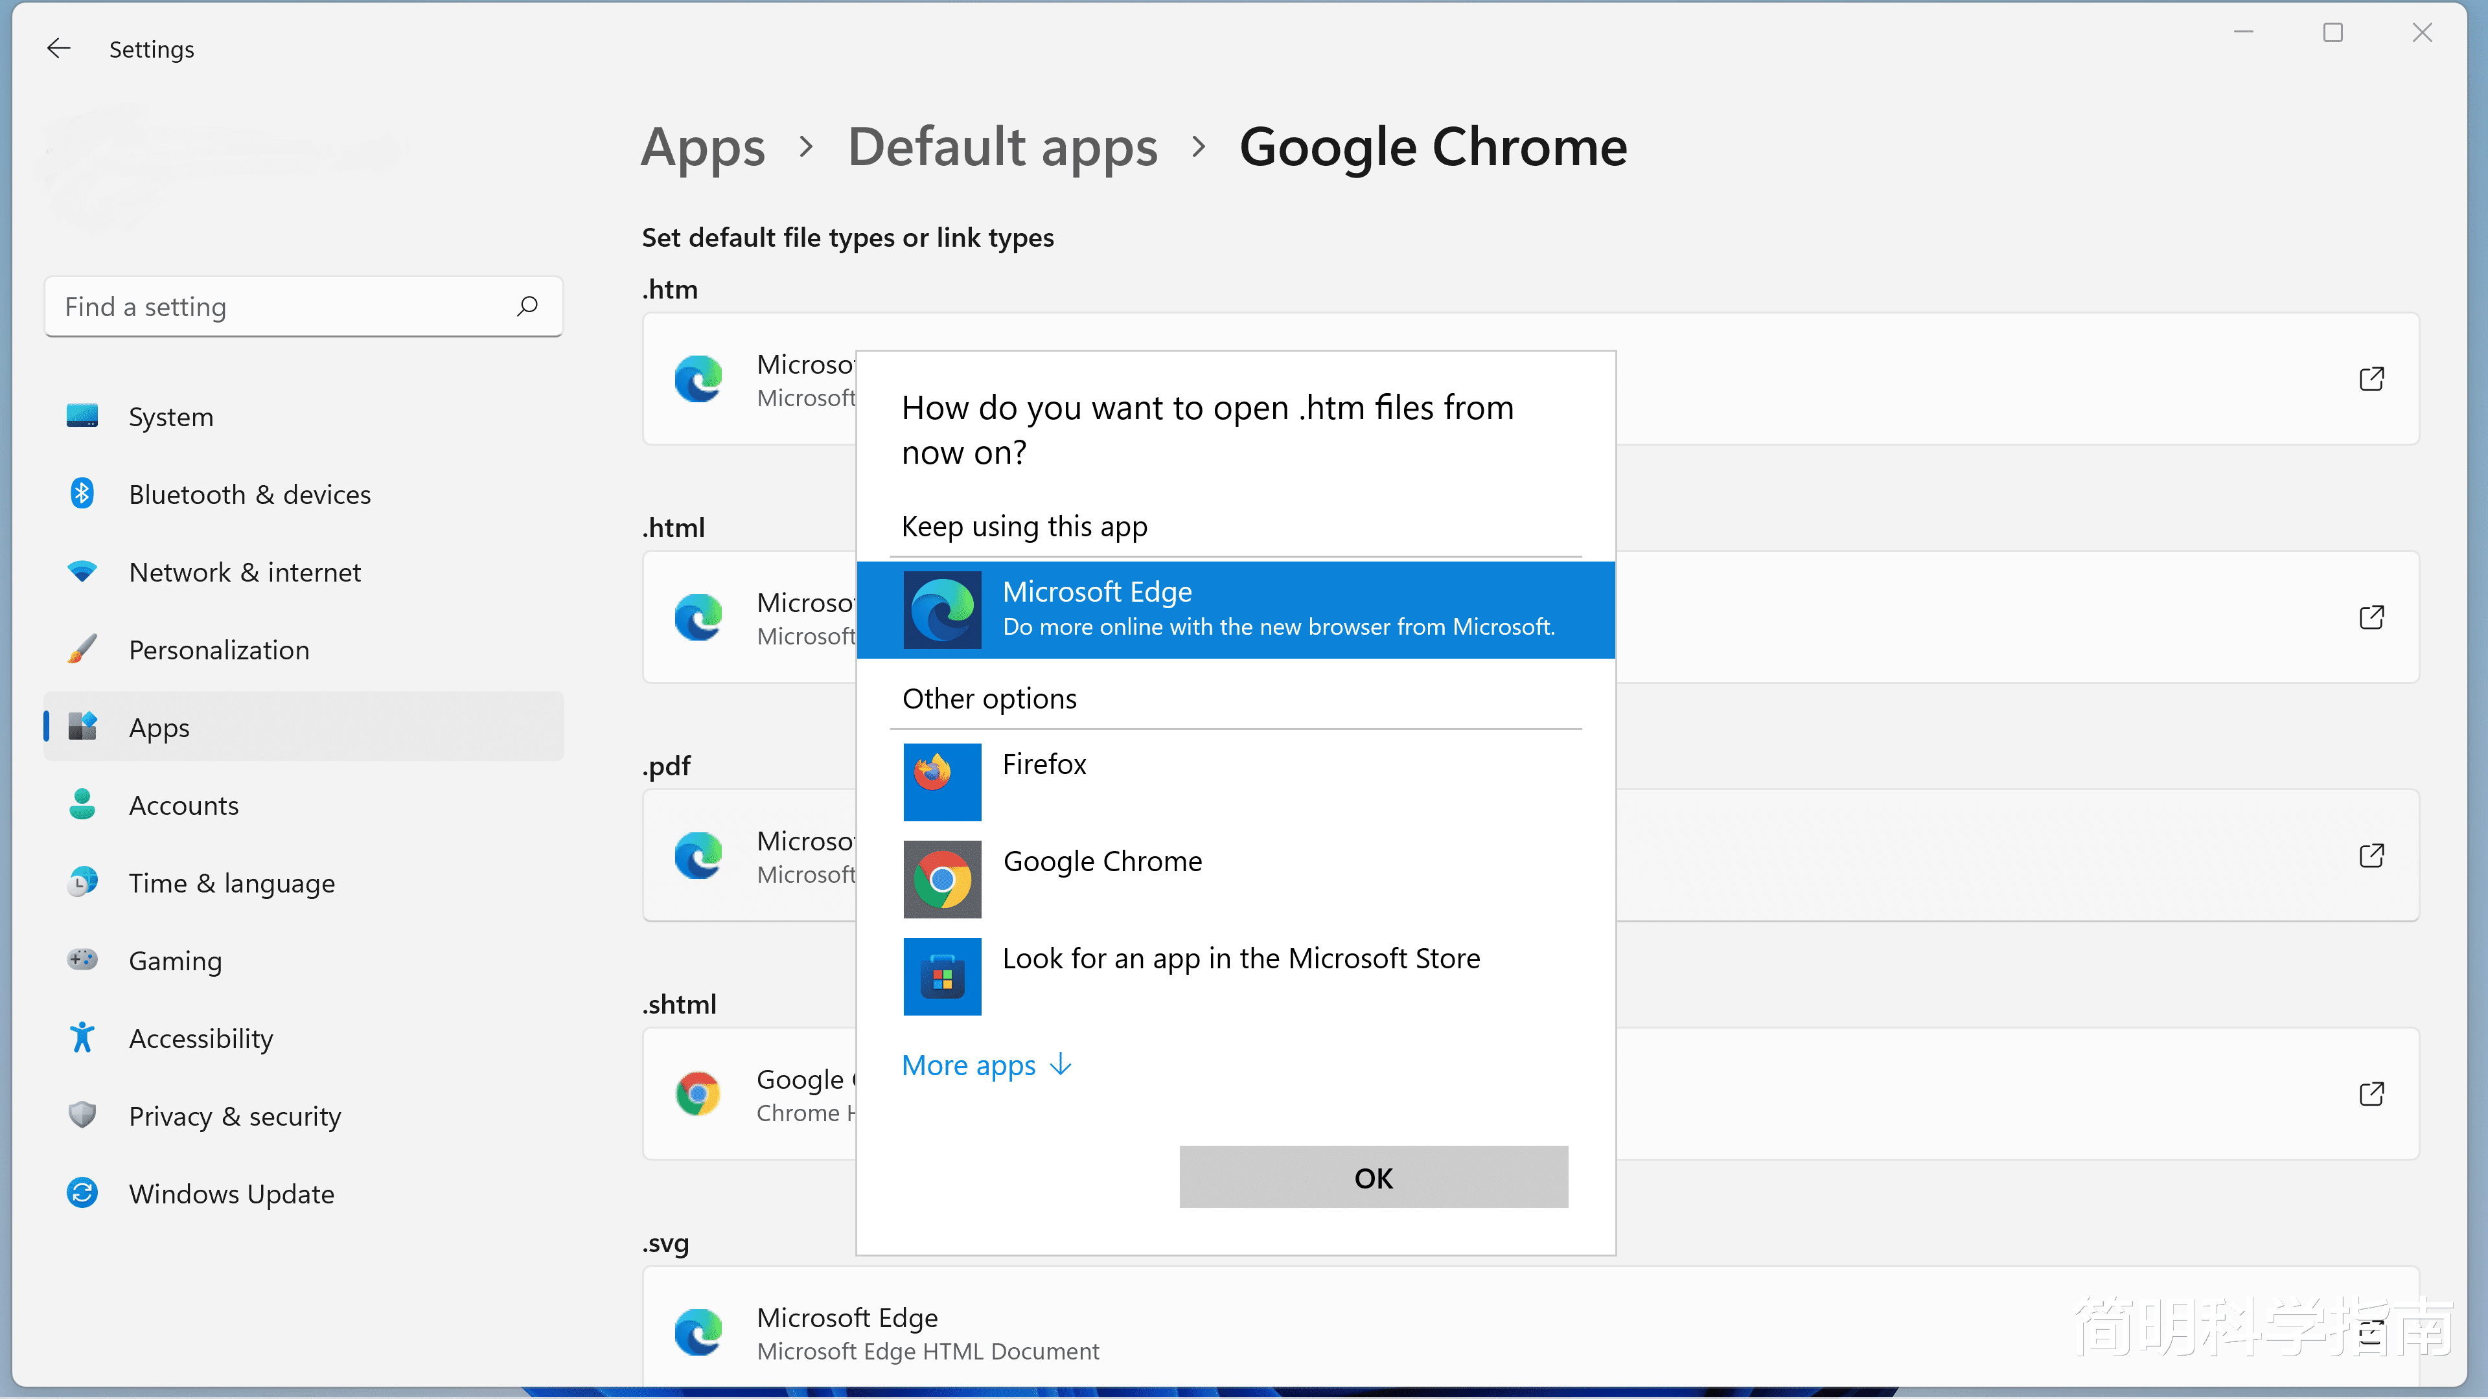Click the Microsoft Edge icon in the .htm row

698,378
